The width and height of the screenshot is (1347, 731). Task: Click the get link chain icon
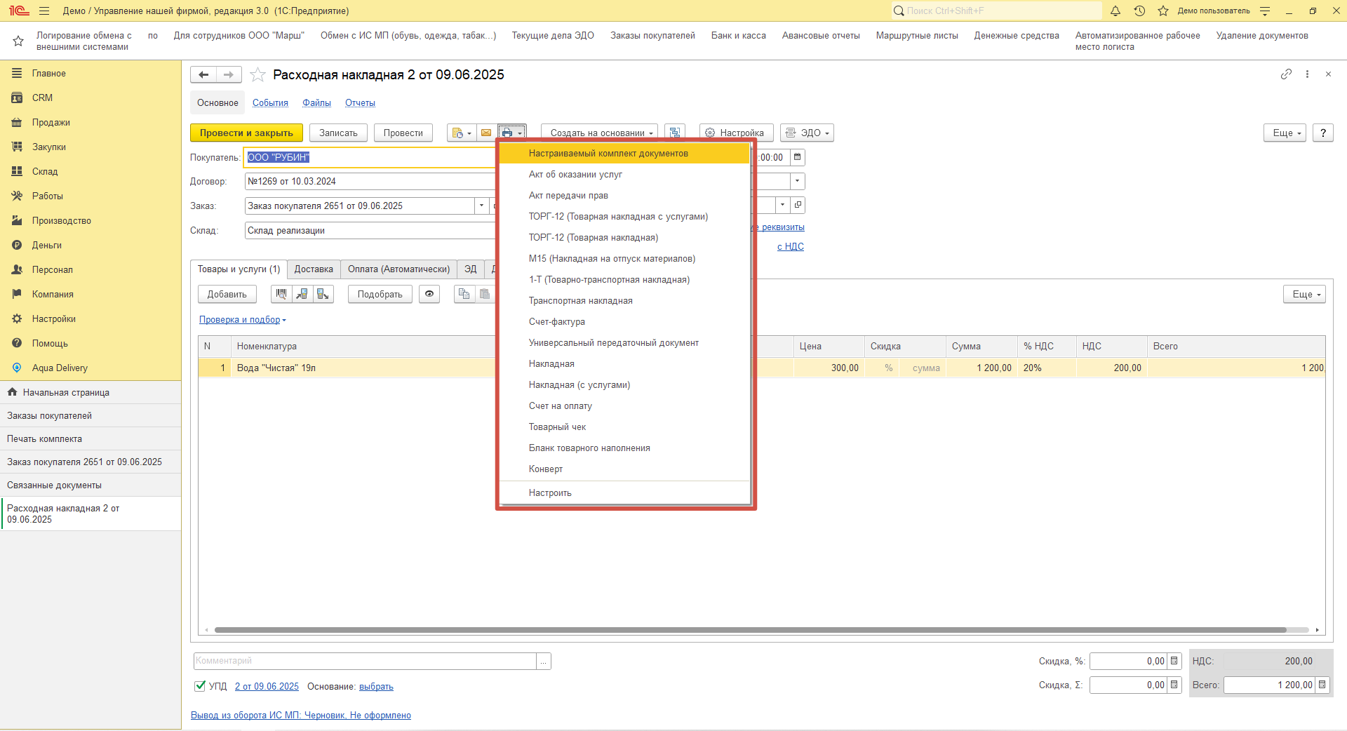[x=1286, y=74]
